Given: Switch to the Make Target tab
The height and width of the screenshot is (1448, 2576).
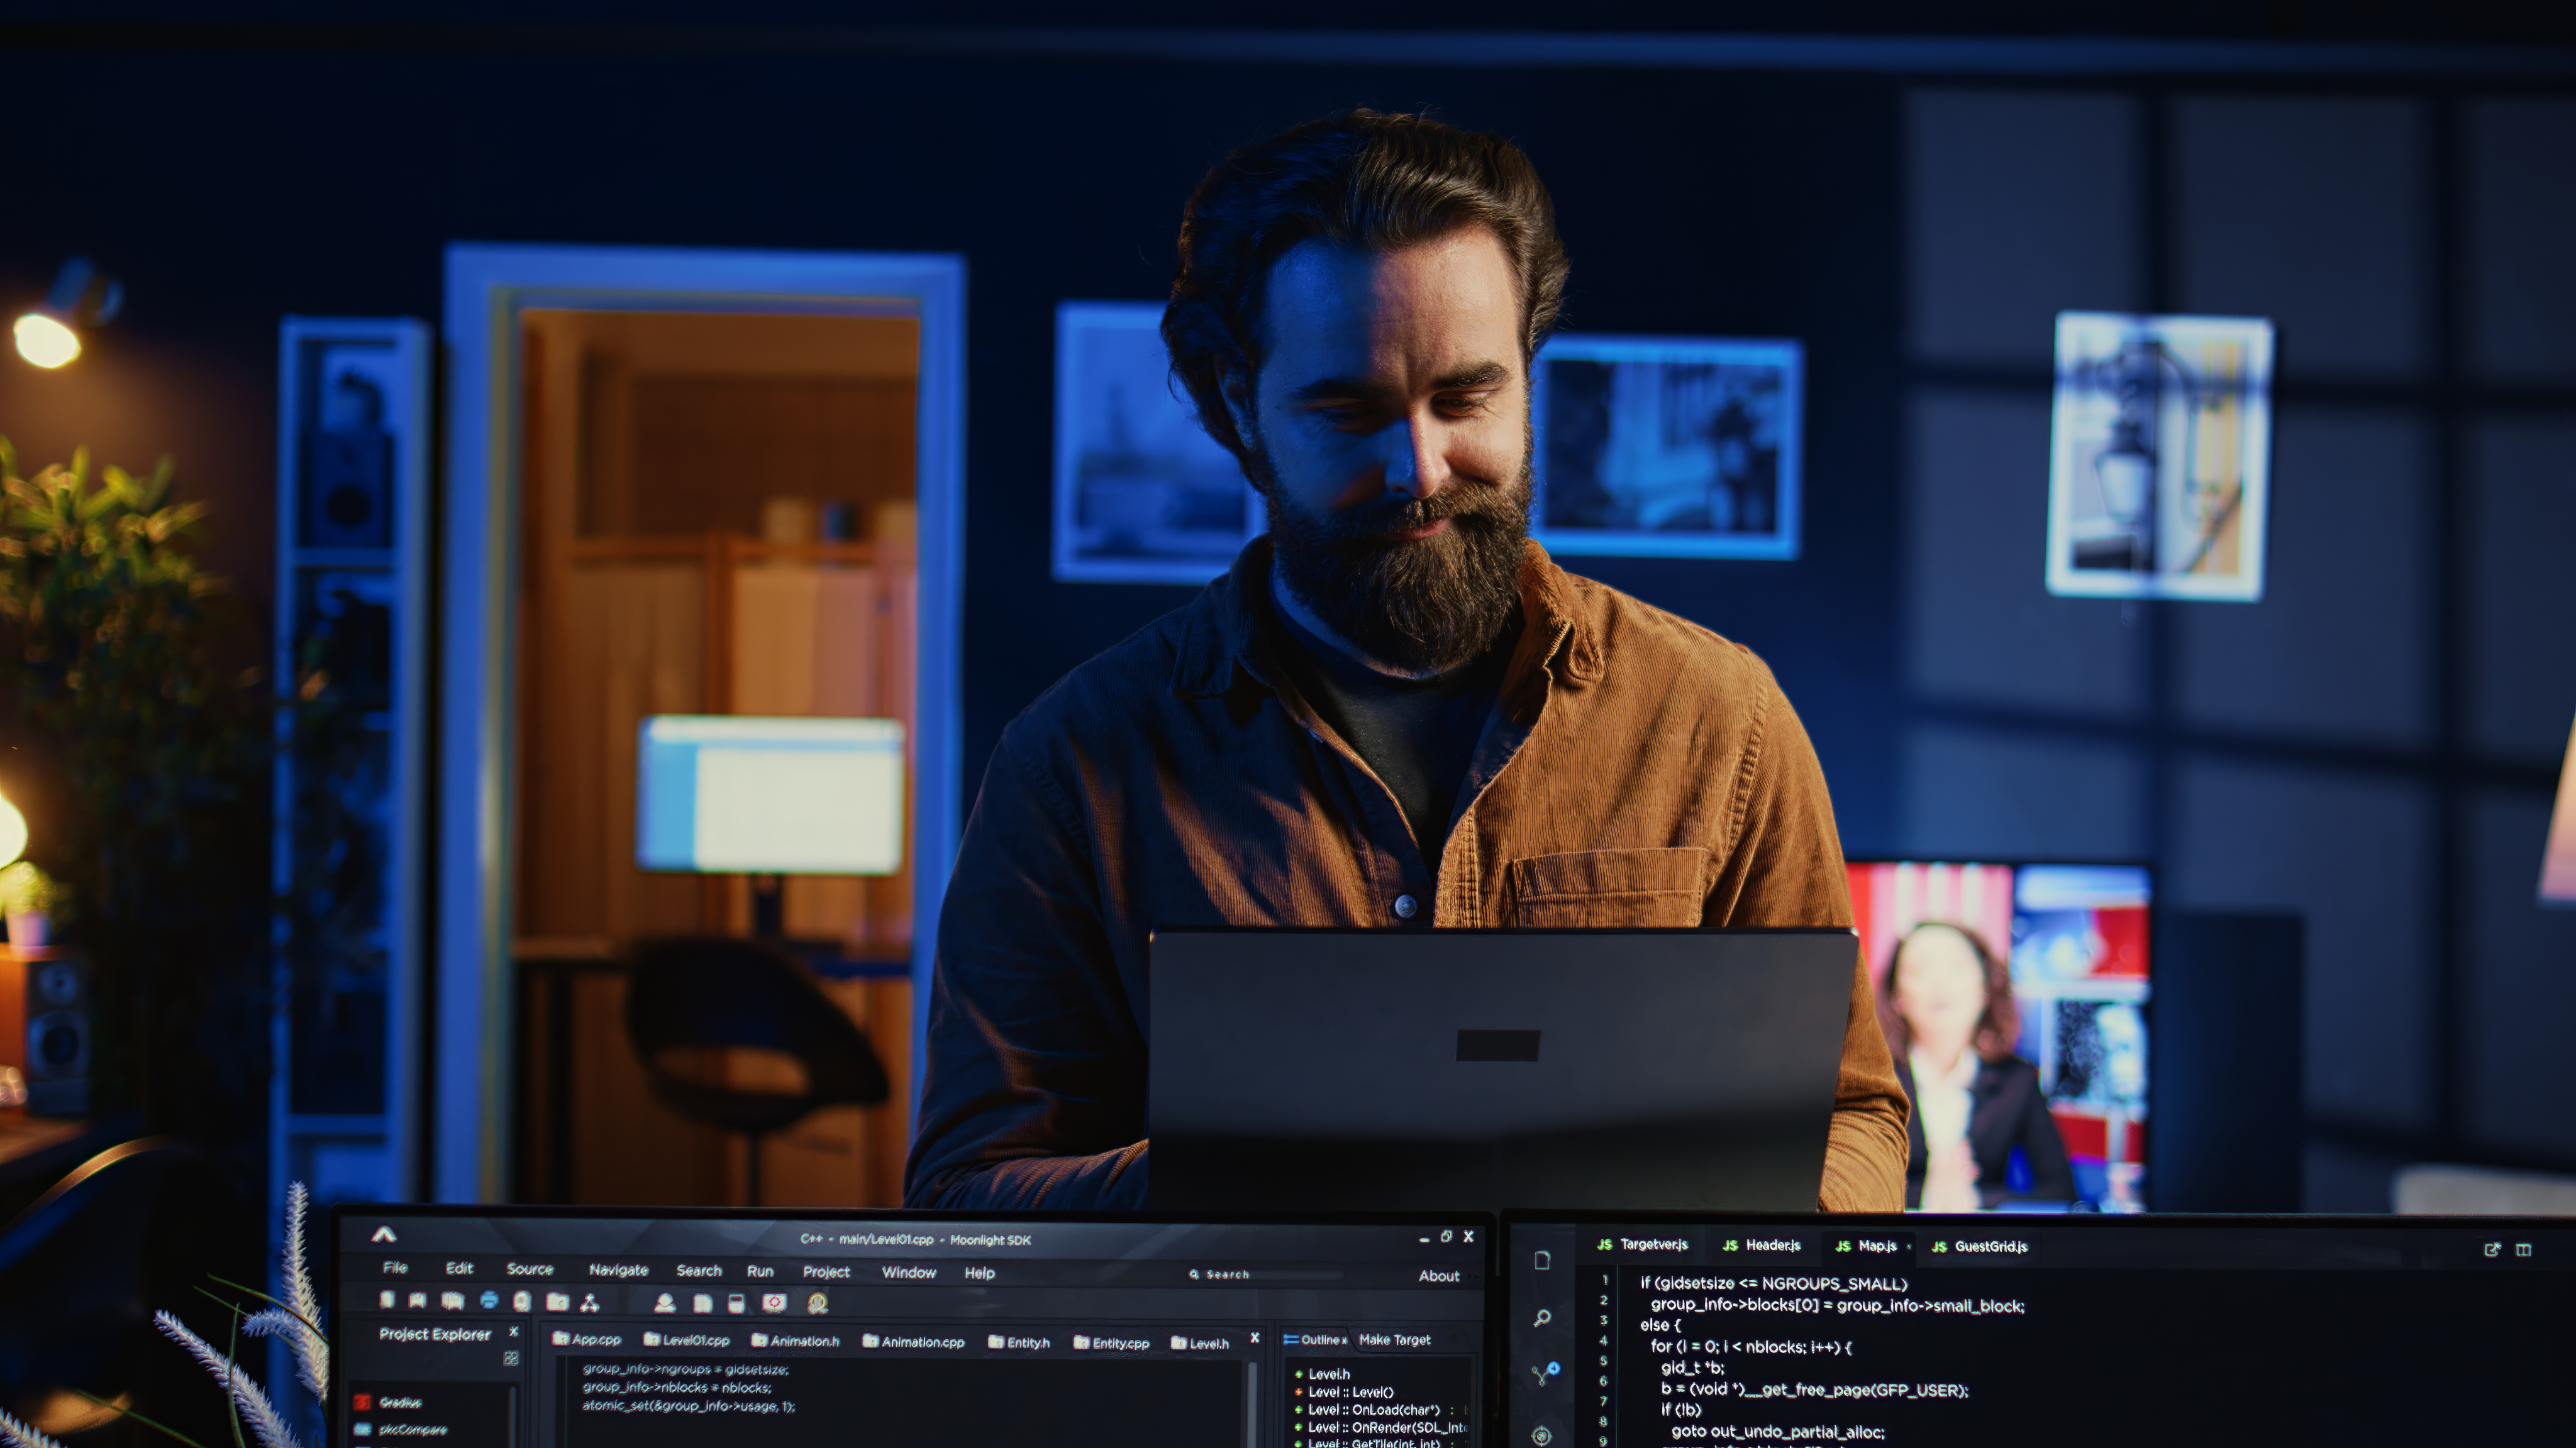Looking at the screenshot, I should [1397, 1340].
